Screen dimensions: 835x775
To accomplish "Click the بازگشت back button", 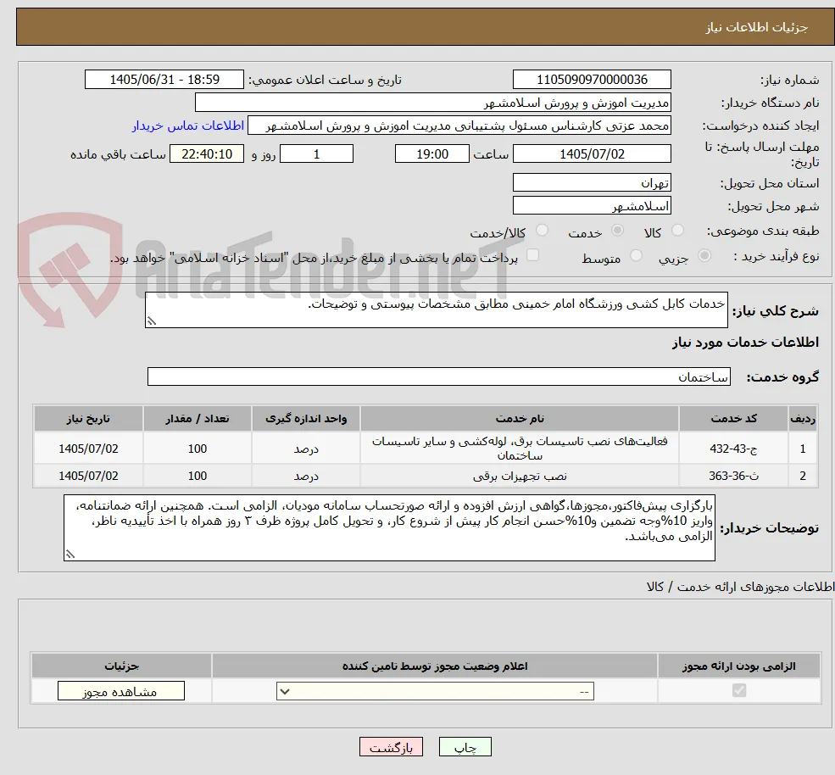I will 391,747.
